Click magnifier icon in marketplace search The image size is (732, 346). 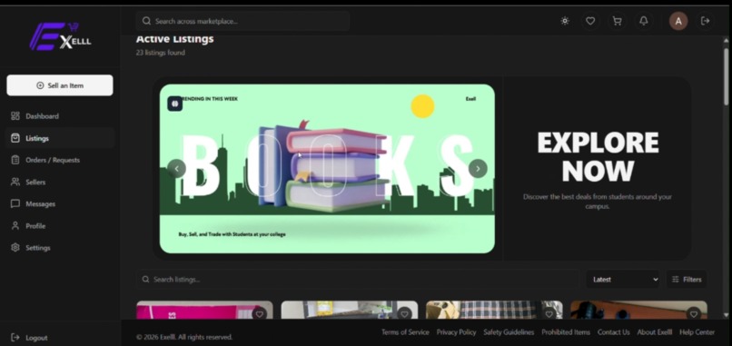click(146, 21)
